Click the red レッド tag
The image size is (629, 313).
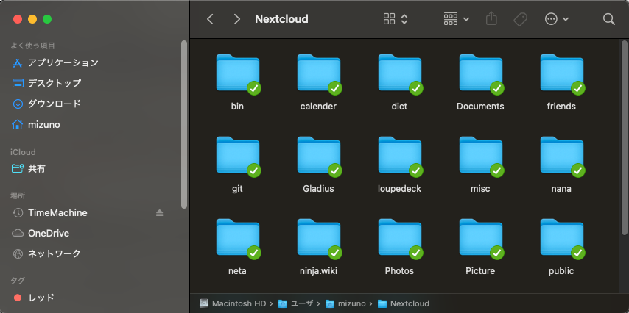tap(41, 298)
